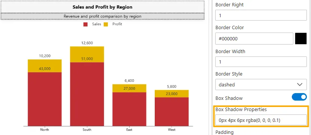Screen dimensions: 311x135
Task: Click the North axis label
Action: [x=45, y=130]
